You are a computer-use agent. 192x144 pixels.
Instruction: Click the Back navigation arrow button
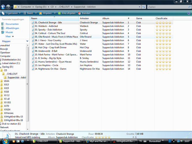click(x=3, y=7)
